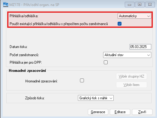Click the Hromadné zpracování group heading
The width and height of the screenshot is (157, 118).
point(27,71)
